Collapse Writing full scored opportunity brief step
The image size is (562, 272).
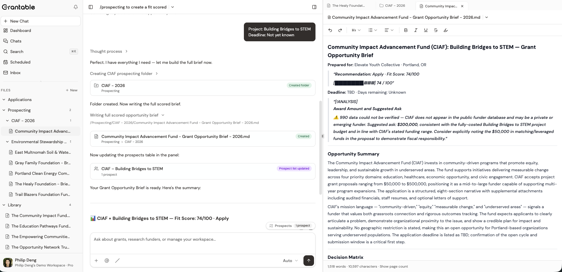[x=127, y=115]
